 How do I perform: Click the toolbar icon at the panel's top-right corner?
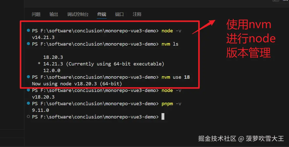pyautogui.click(x=276, y=1)
